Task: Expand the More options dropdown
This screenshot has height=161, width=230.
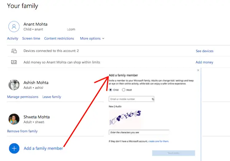Action: click(x=92, y=38)
